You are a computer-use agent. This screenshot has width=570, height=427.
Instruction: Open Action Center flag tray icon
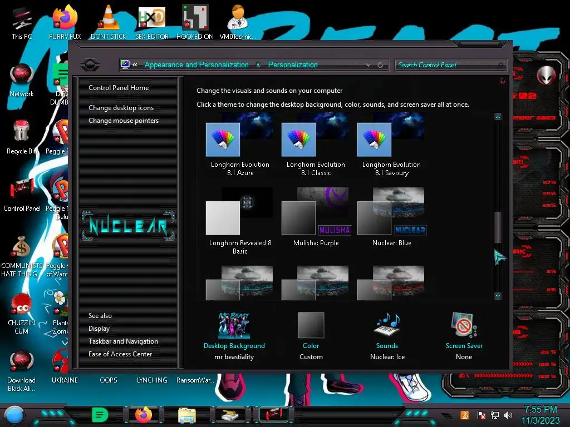[481, 415]
